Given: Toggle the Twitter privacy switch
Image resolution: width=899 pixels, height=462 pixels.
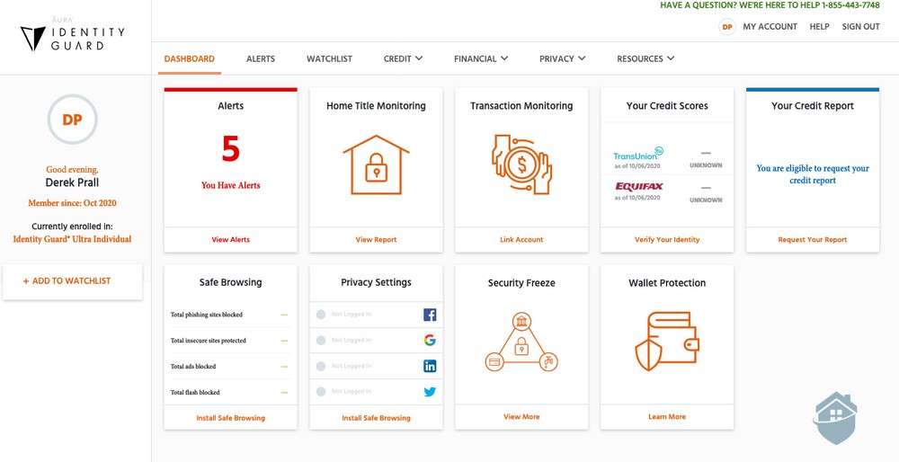Looking at the screenshot, I should pos(322,392).
